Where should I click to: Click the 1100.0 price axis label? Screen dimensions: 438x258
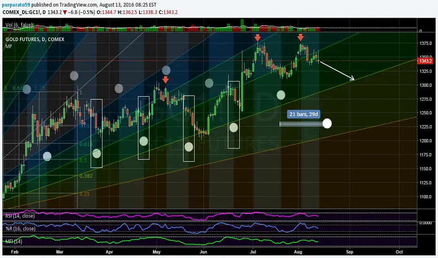425,197
